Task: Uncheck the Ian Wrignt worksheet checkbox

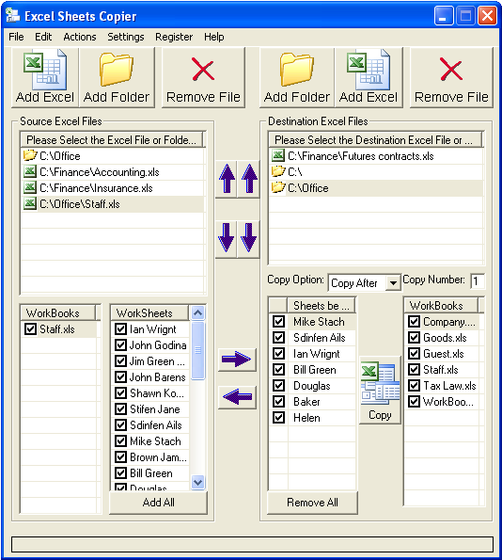Action: [x=121, y=328]
